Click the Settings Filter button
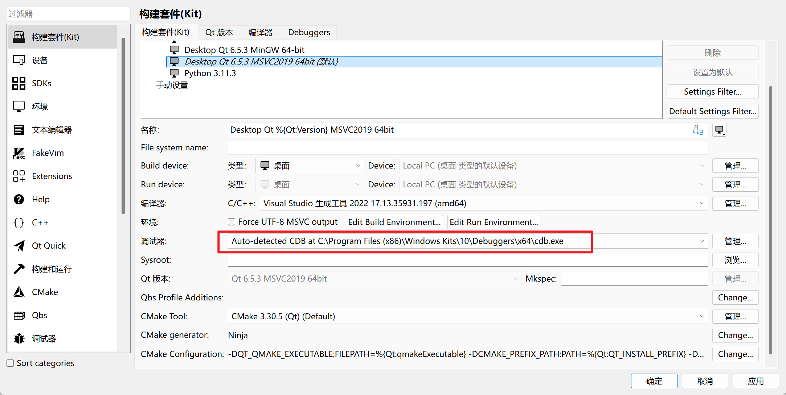Screen dimensions: 786x395 pyautogui.click(x=712, y=91)
